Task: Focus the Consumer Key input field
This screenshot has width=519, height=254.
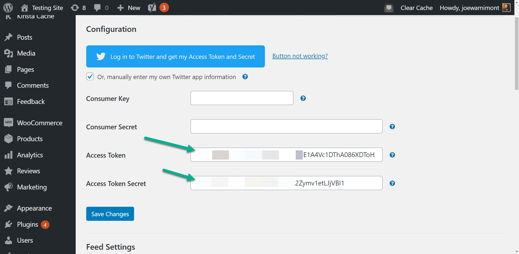Action: point(242,98)
